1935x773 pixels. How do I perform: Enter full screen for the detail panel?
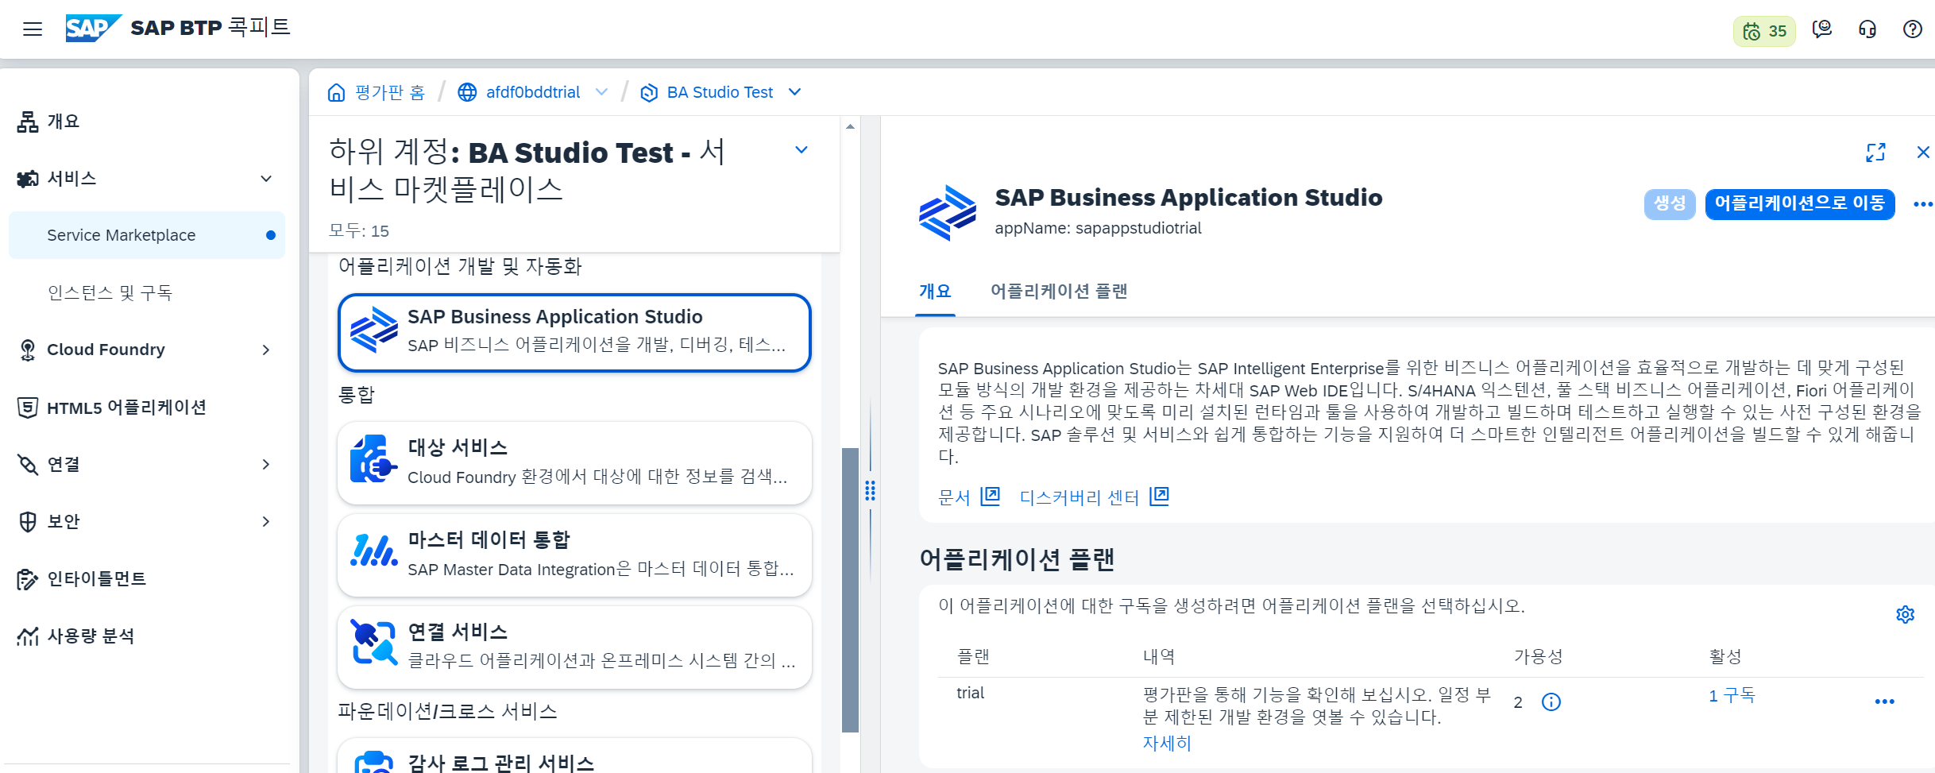click(1875, 153)
